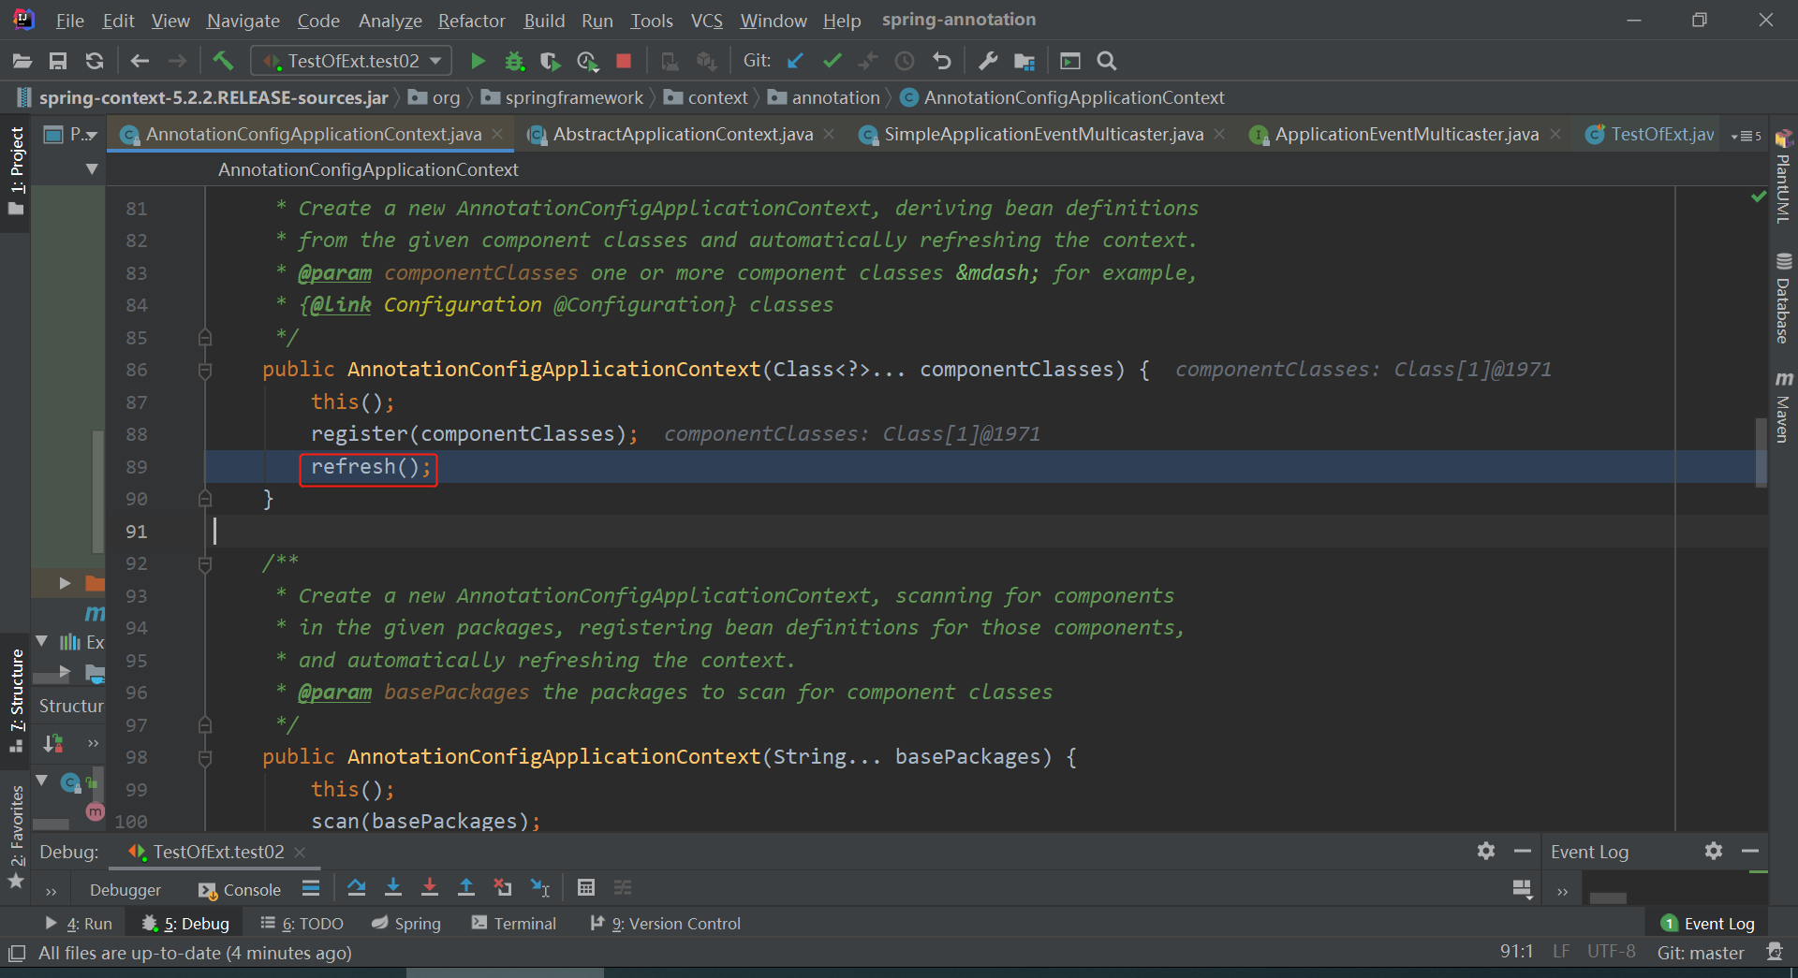Open run configuration dropdown TestOfExt.test02
This screenshot has width=1798, height=978.
point(351,61)
